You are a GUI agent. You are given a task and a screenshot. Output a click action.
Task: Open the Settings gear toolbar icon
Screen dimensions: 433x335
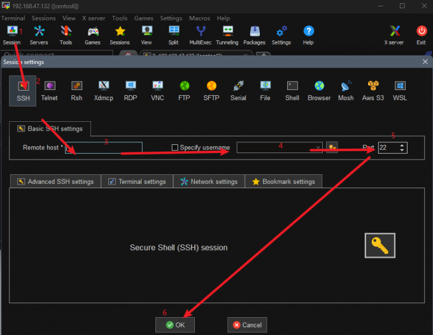pos(281,35)
